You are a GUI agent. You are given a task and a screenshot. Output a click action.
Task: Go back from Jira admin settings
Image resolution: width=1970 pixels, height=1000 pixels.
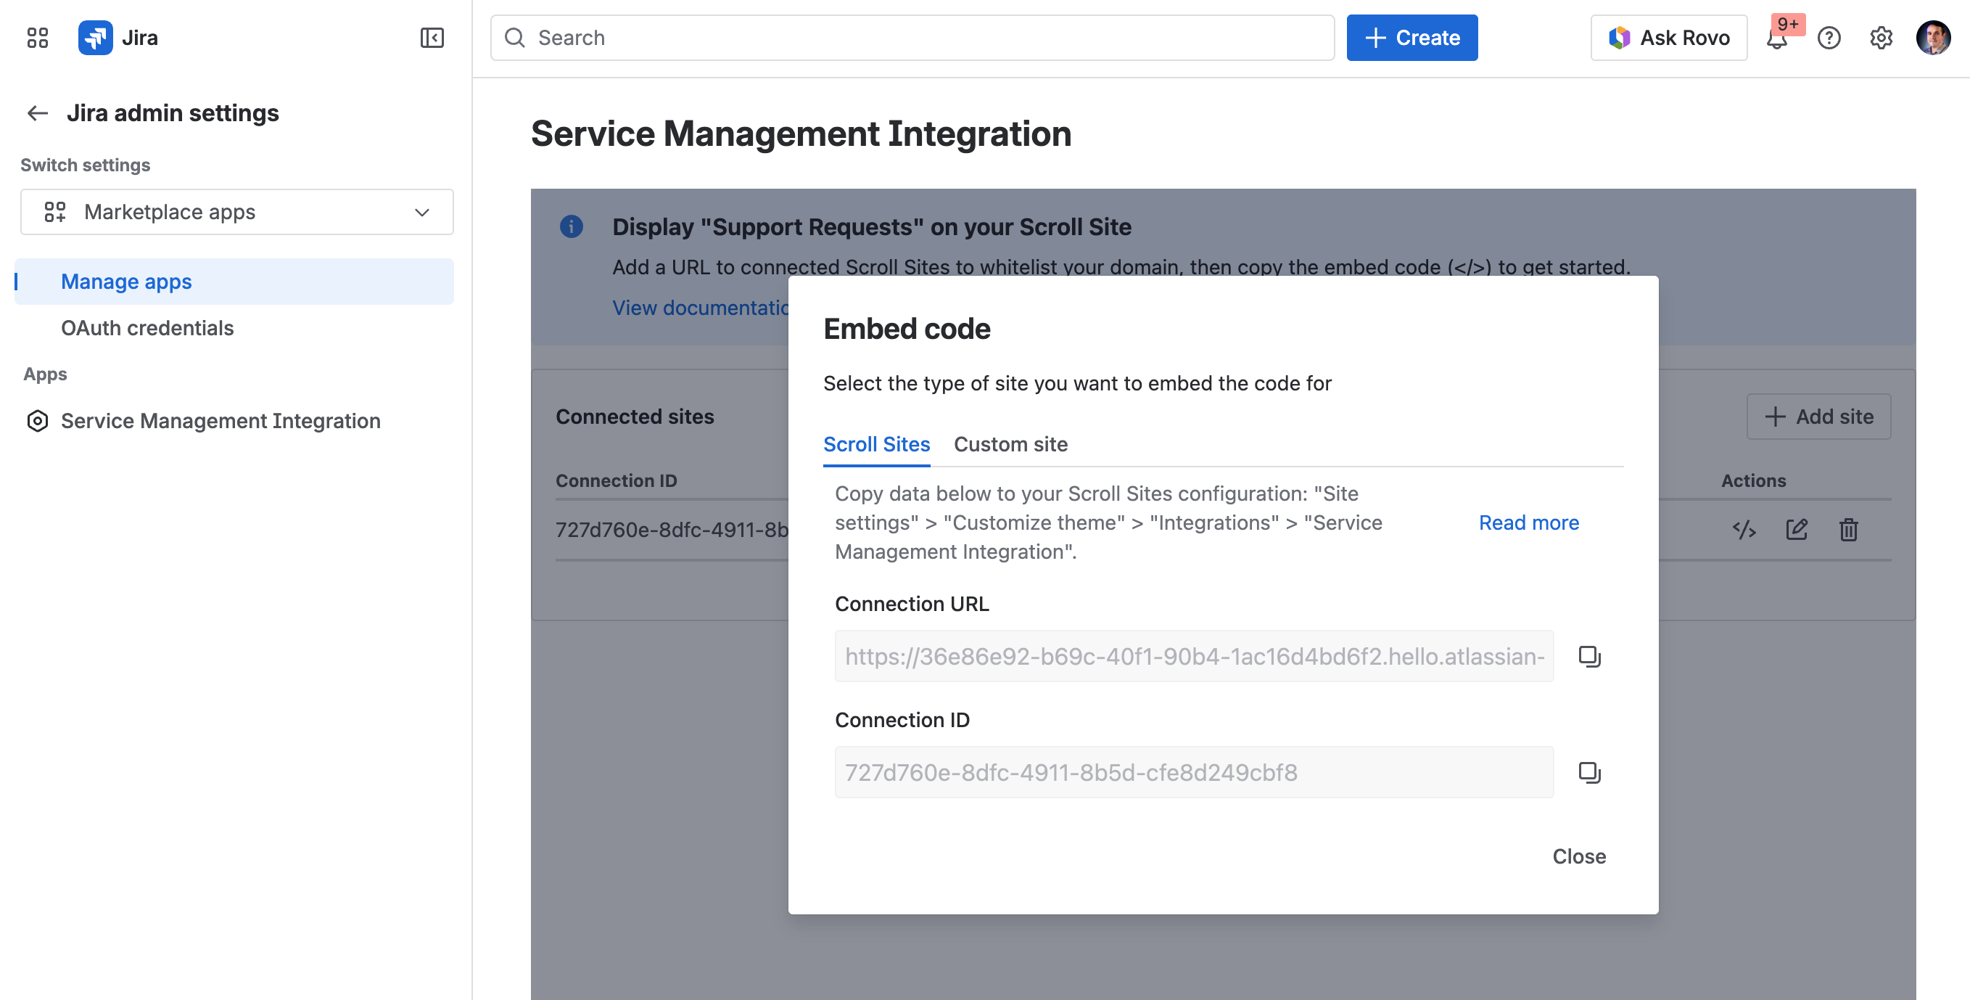click(38, 113)
